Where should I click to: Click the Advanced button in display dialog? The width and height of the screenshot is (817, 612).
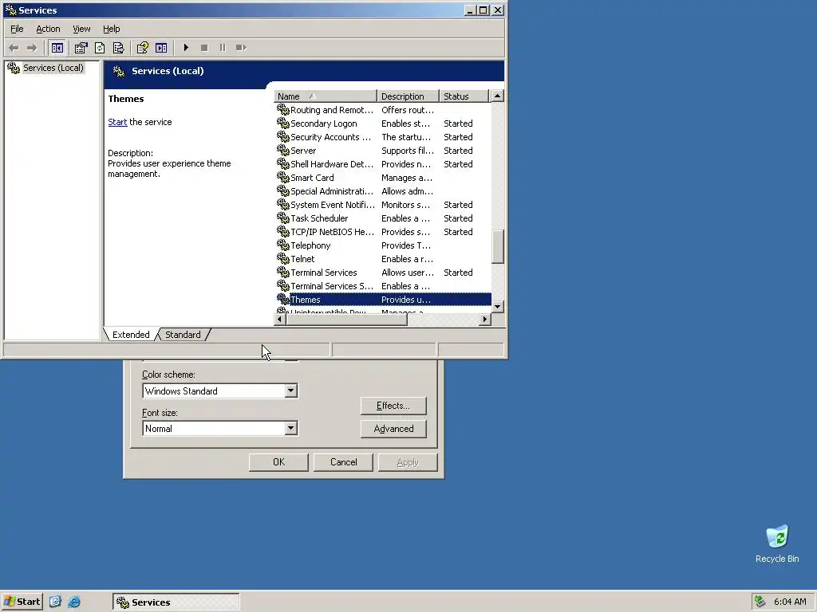point(393,429)
